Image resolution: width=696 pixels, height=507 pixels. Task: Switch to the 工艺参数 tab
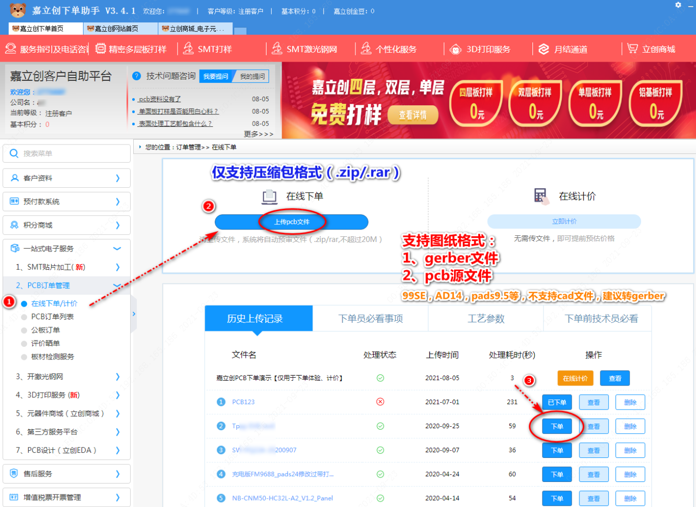(x=485, y=319)
